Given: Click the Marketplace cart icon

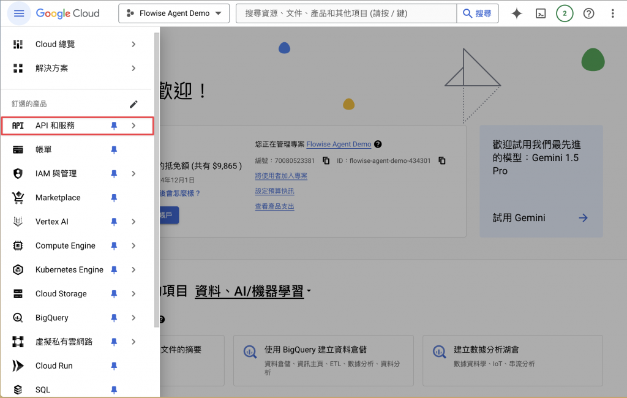Looking at the screenshot, I should (x=18, y=198).
